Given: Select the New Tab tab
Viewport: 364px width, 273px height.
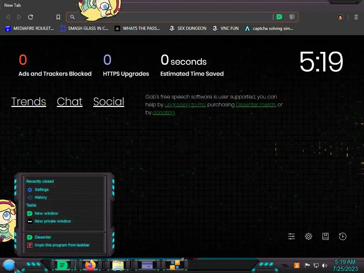Looking at the screenshot, I should [12, 5].
